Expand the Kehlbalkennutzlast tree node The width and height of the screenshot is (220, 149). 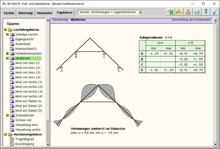[x=7, y=53]
